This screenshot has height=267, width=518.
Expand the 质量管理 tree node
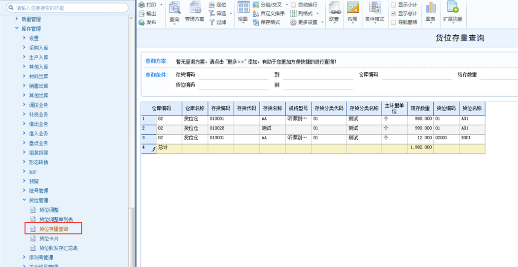pyautogui.click(x=17, y=19)
